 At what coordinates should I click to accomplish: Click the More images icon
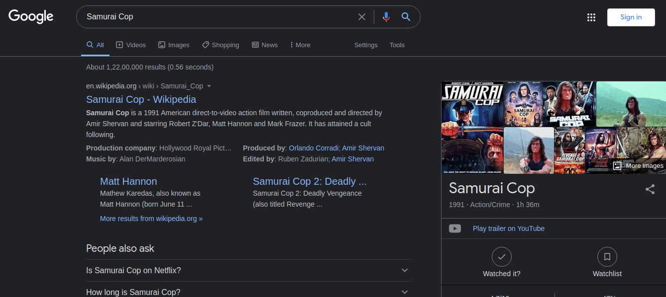click(617, 166)
